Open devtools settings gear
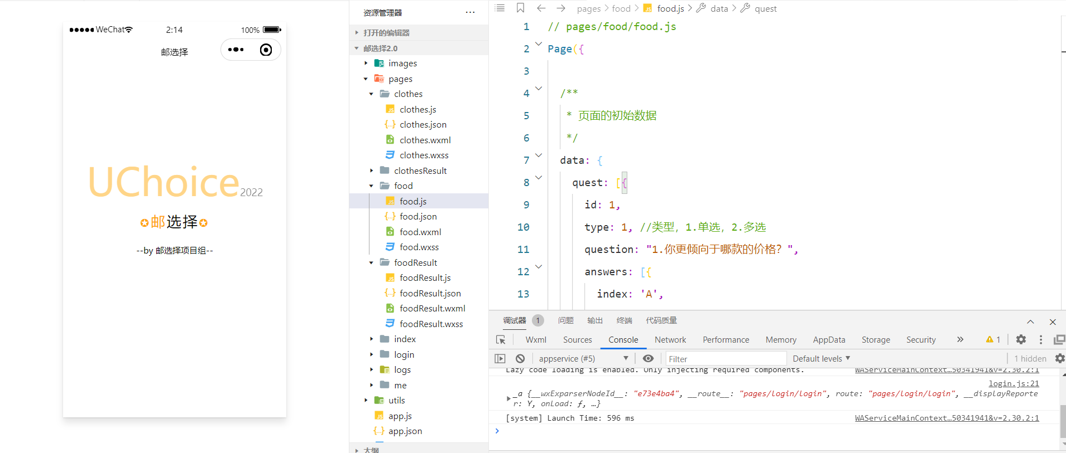Image resolution: width=1066 pixels, height=453 pixels. (1021, 339)
